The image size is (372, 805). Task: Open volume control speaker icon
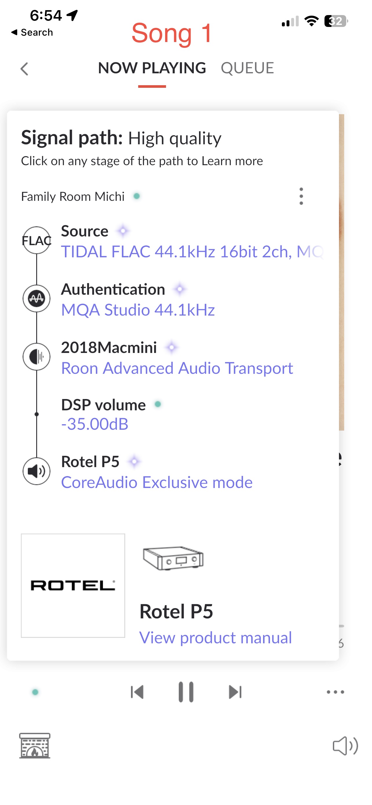point(345,746)
